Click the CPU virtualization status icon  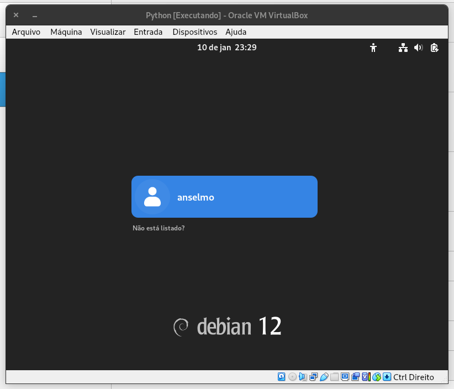[366, 376]
